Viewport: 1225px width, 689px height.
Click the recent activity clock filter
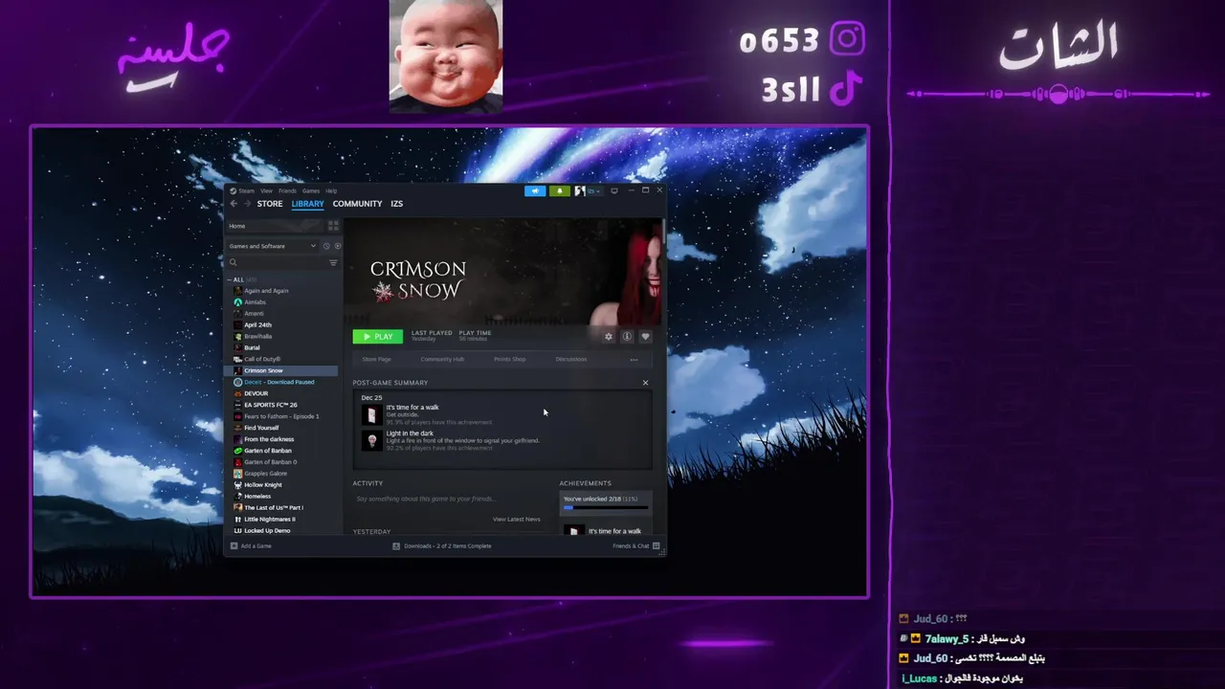(x=326, y=246)
